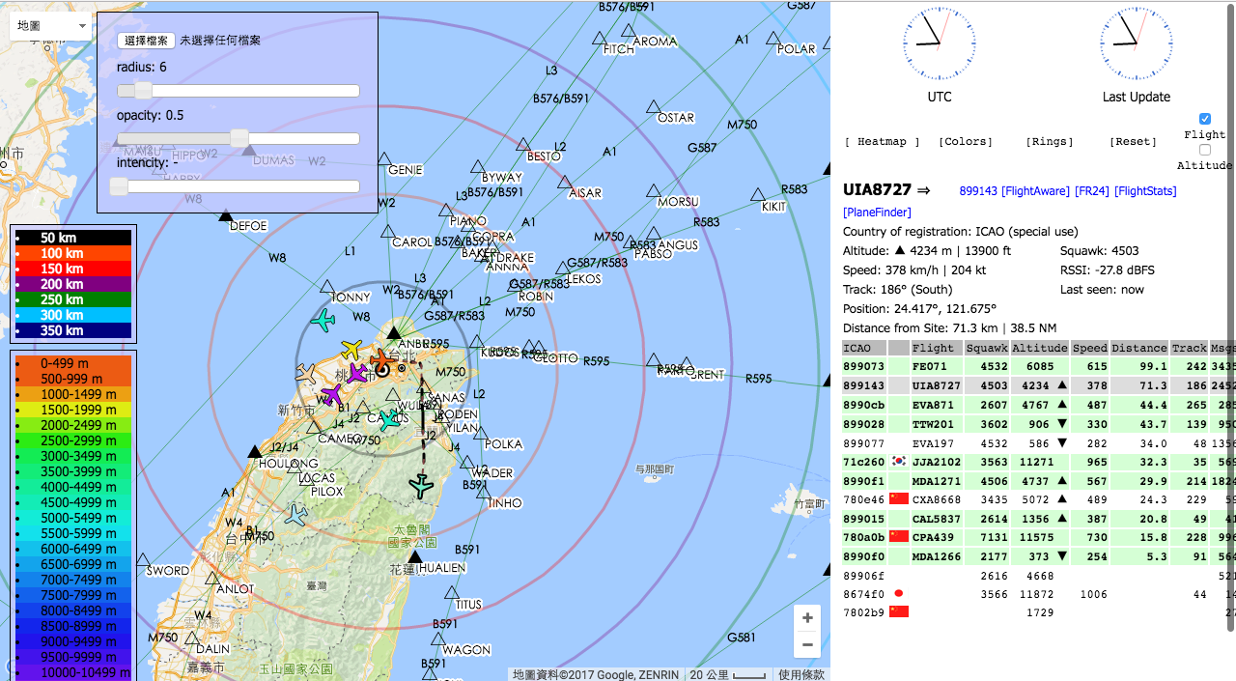Enable the Altitude checkbox
The width and height of the screenshot is (1236, 681).
(1204, 150)
